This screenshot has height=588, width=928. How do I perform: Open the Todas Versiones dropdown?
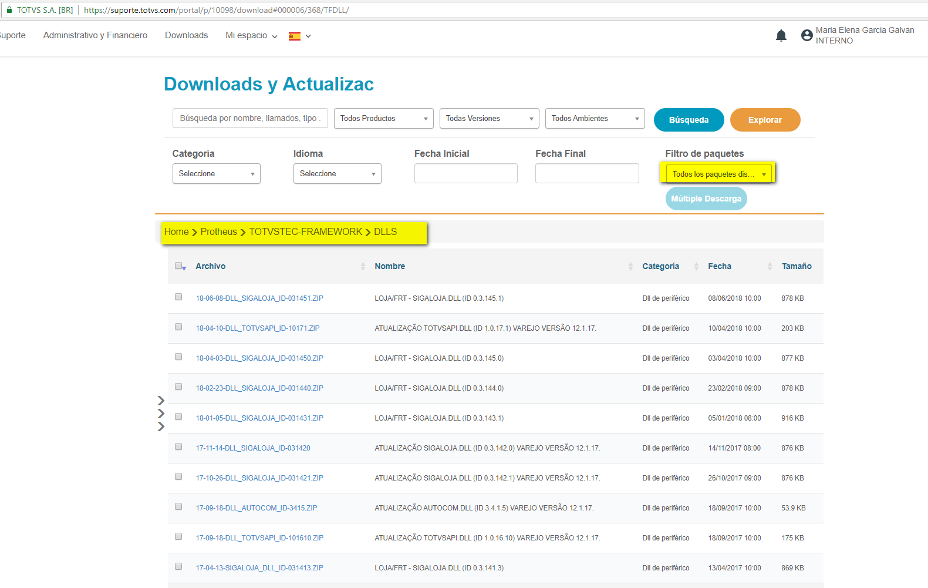tap(490, 118)
